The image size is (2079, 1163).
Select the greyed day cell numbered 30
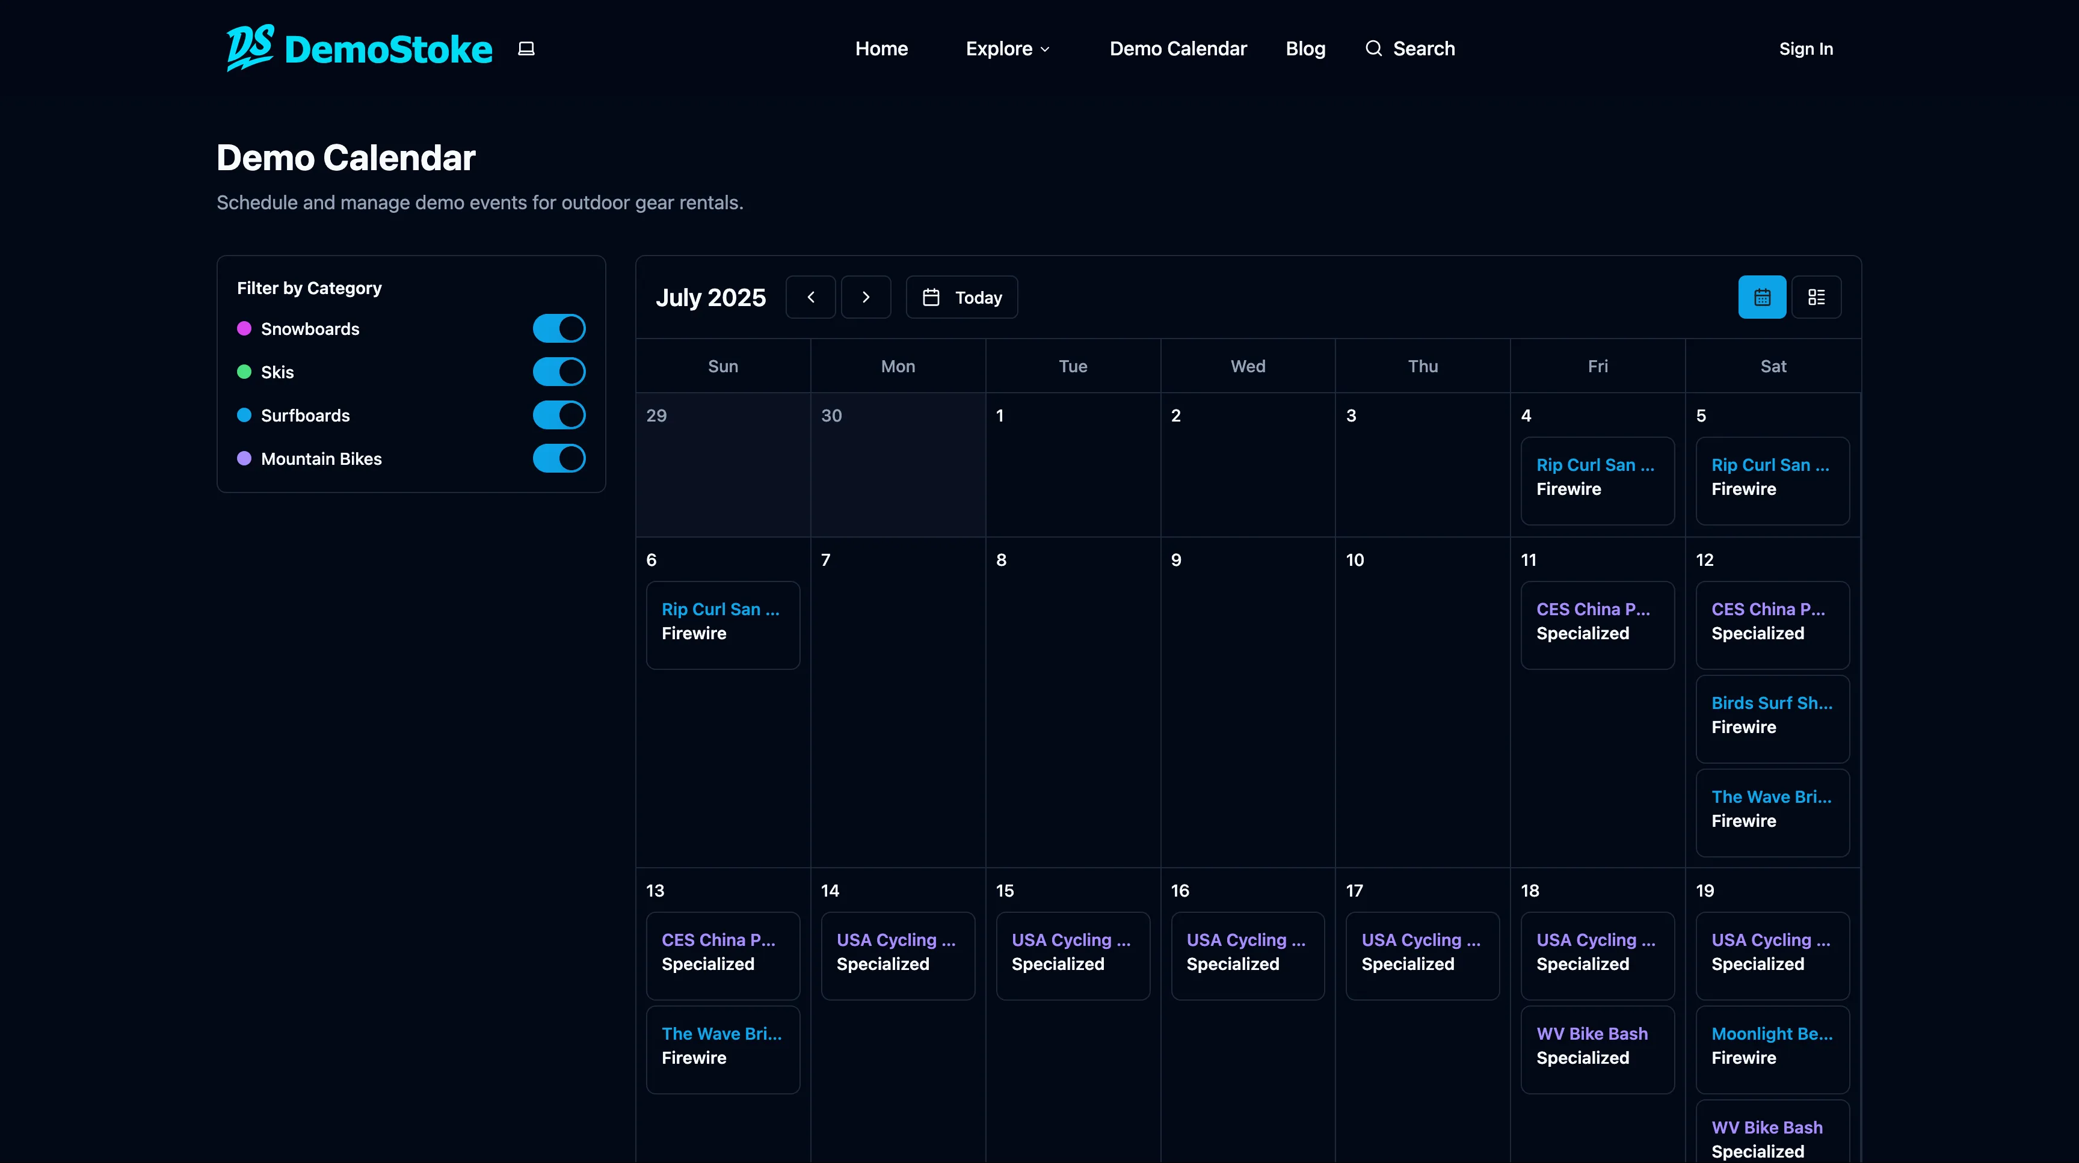[898, 465]
